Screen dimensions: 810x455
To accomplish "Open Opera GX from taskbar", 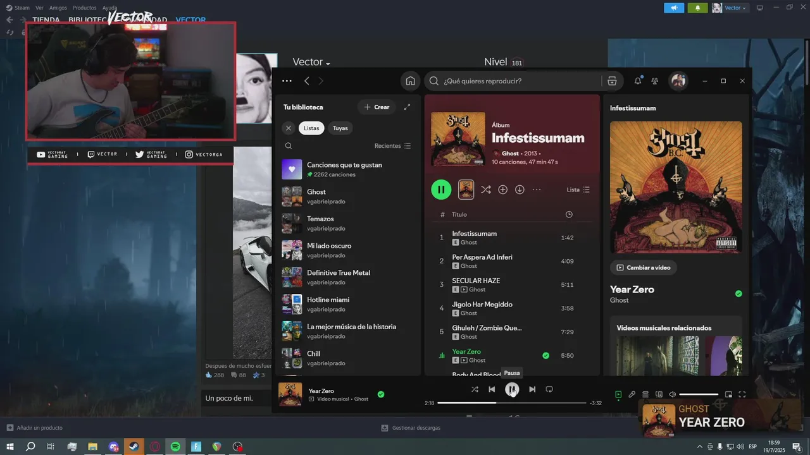I will [155, 446].
